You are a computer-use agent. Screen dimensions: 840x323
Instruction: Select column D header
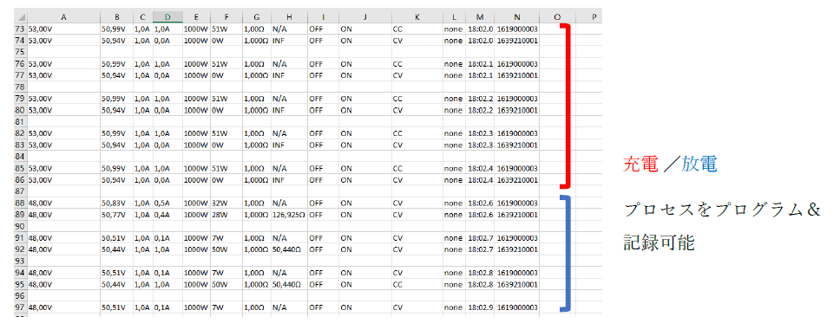(x=167, y=17)
